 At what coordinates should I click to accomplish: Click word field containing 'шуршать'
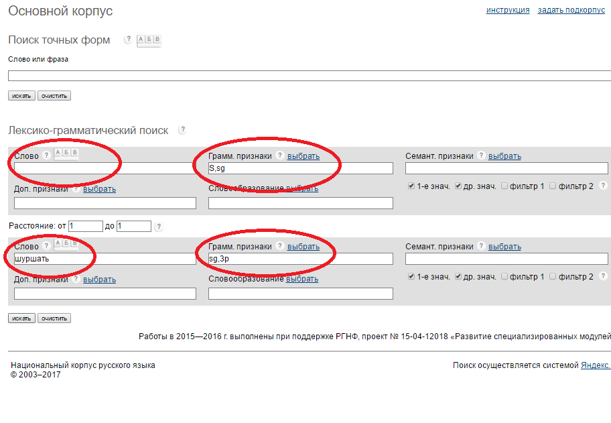105,259
